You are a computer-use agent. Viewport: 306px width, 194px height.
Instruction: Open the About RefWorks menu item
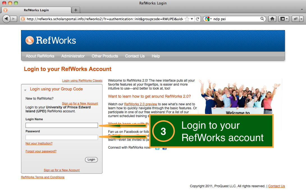(40, 56)
